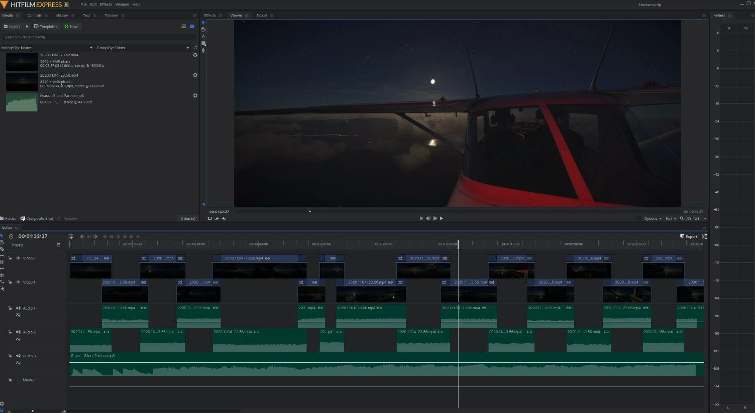Select the Rectangle mask tool in the viewer
The image size is (755, 413).
tap(203, 43)
